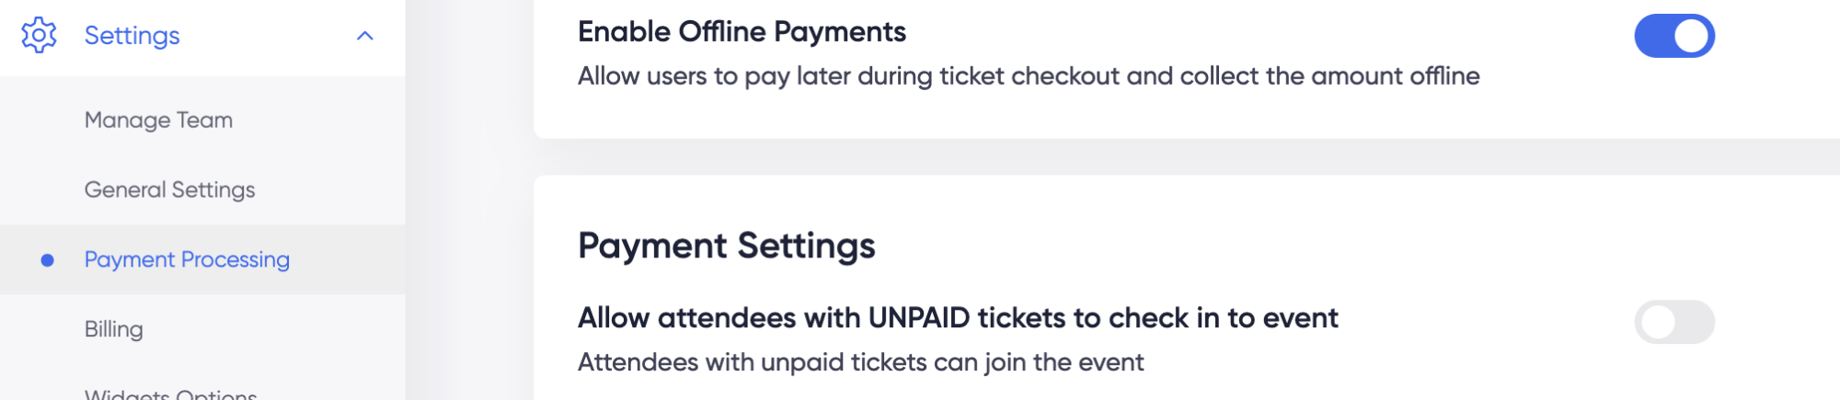Collapse the Settings menu chevron

(365, 36)
